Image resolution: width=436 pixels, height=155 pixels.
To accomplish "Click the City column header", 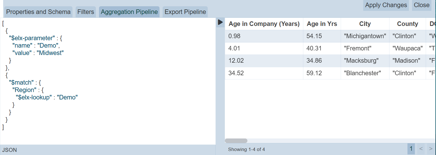I will 365,24.
